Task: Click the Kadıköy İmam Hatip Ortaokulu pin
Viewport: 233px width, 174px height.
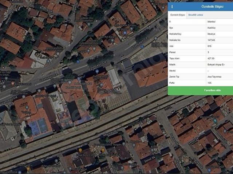Action: tap(155, 39)
